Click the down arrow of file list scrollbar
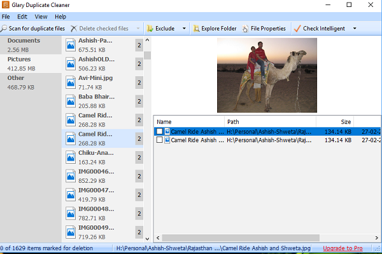 147,239
